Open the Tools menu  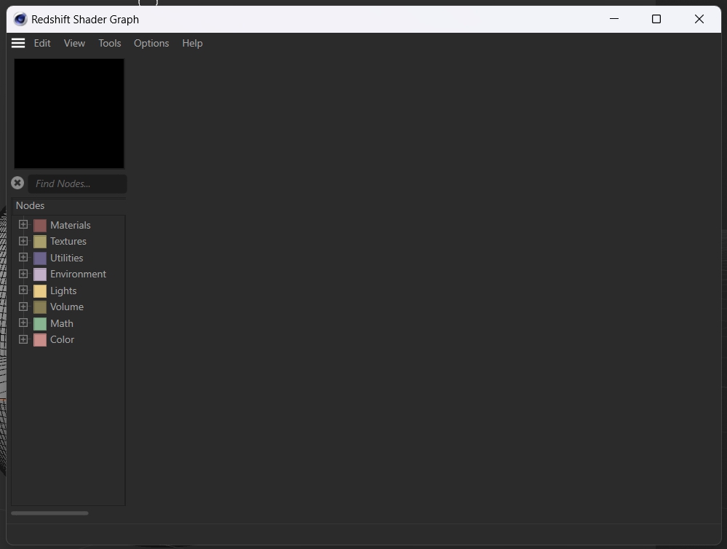109,43
